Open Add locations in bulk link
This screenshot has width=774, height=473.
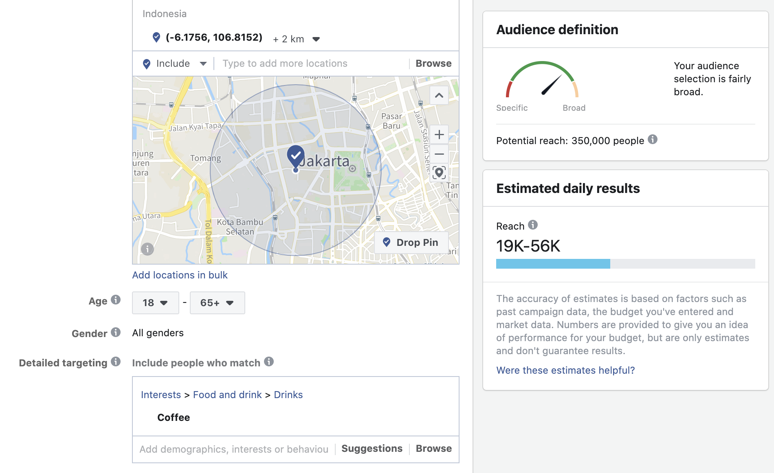pyautogui.click(x=180, y=275)
